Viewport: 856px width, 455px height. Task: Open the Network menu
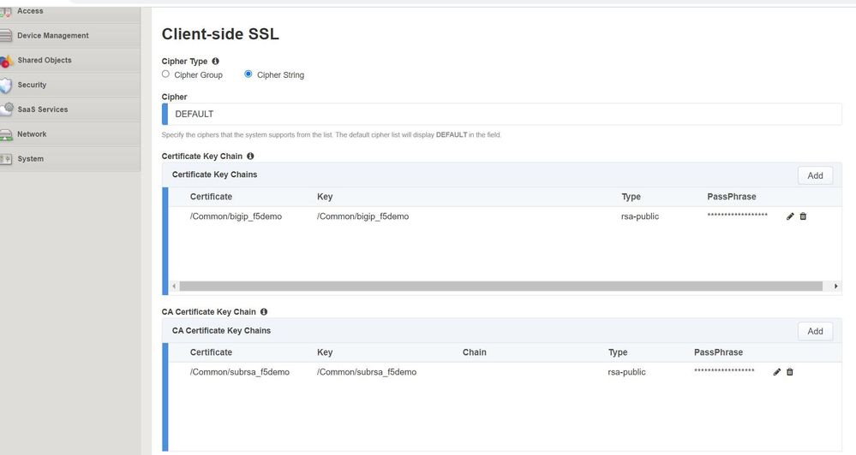[32, 134]
